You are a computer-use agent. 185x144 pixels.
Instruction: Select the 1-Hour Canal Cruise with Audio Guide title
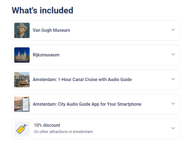coord(82,80)
